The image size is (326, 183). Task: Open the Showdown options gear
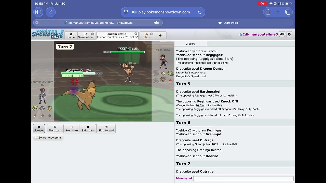pos(289,34)
